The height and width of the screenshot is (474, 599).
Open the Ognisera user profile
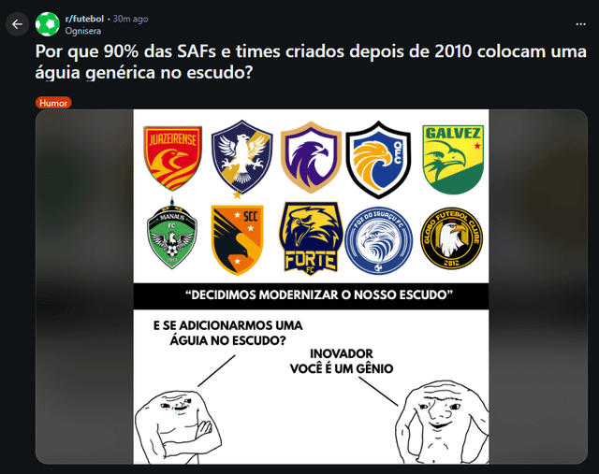(83, 31)
